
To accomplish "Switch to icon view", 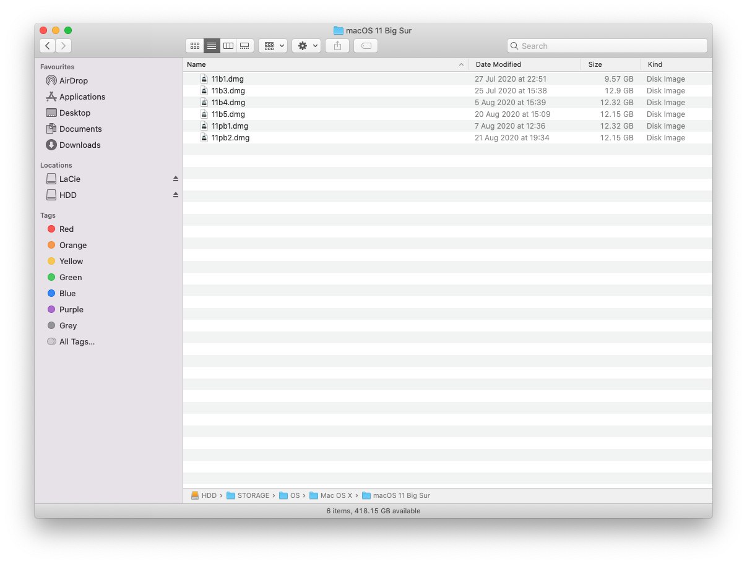I will click(195, 46).
